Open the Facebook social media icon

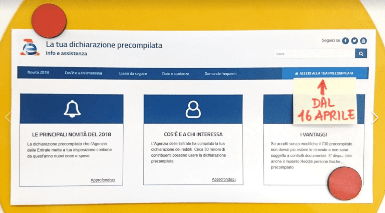coord(345,41)
